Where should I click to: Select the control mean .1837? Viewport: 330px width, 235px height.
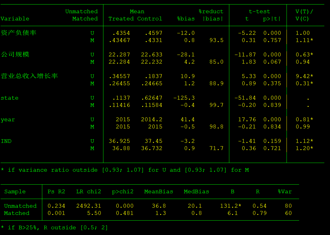[153, 76]
